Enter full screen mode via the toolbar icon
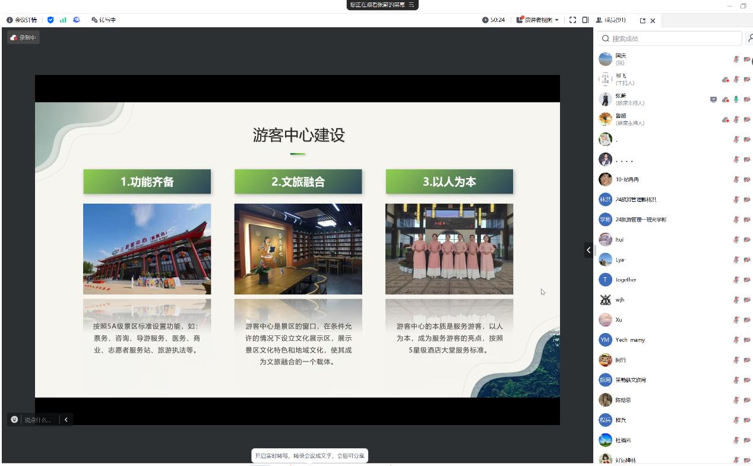 572,20
